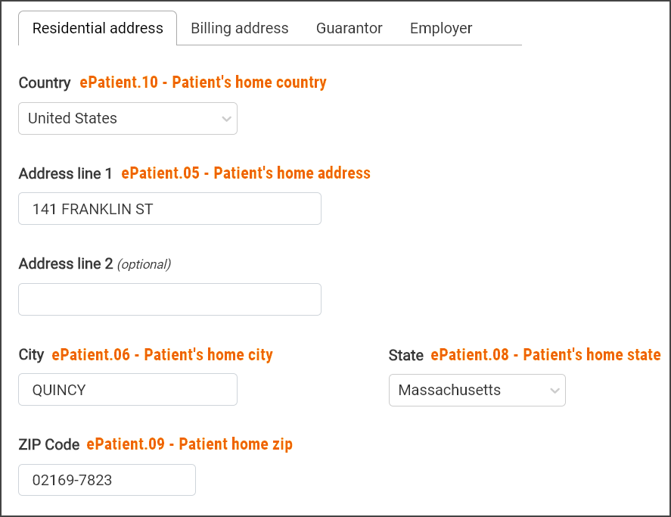
Task: Switch to the Billing address tab
Action: (x=239, y=28)
